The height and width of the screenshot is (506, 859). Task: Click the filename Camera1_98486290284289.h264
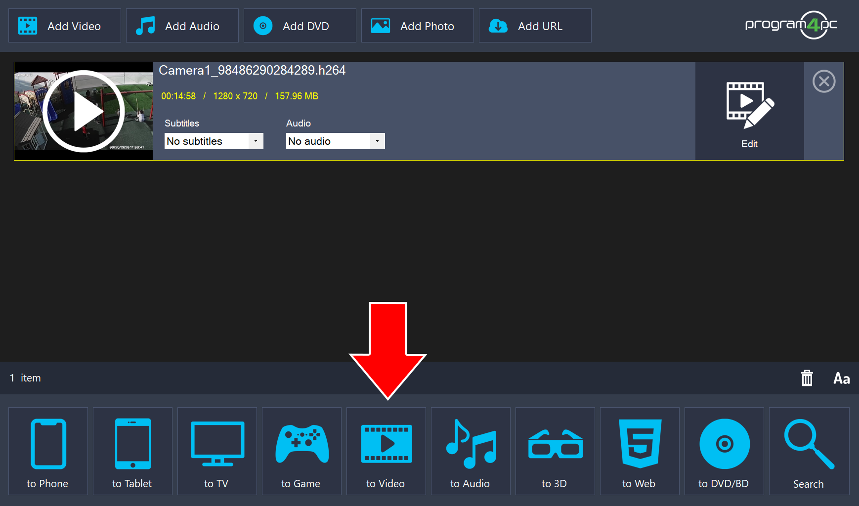click(252, 71)
